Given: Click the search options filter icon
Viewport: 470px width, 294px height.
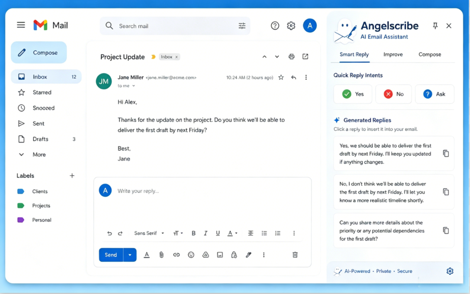Looking at the screenshot, I should point(242,26).
